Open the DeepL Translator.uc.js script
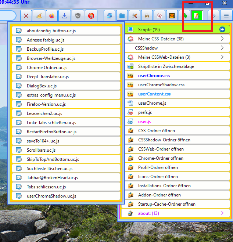Viewport: 233px width, 242px height. point(48,77)
